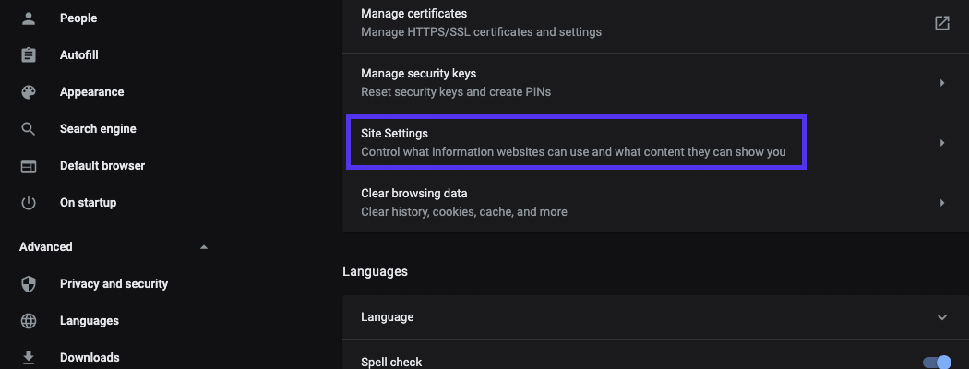The width and height of the screenshot is (969, 369).
Task: Click the Downloads arrow icon
Action: point(29,357)
